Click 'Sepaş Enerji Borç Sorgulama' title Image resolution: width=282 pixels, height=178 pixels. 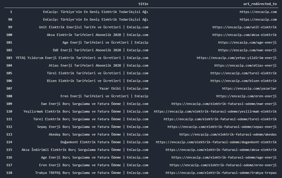tap(93, 127)
